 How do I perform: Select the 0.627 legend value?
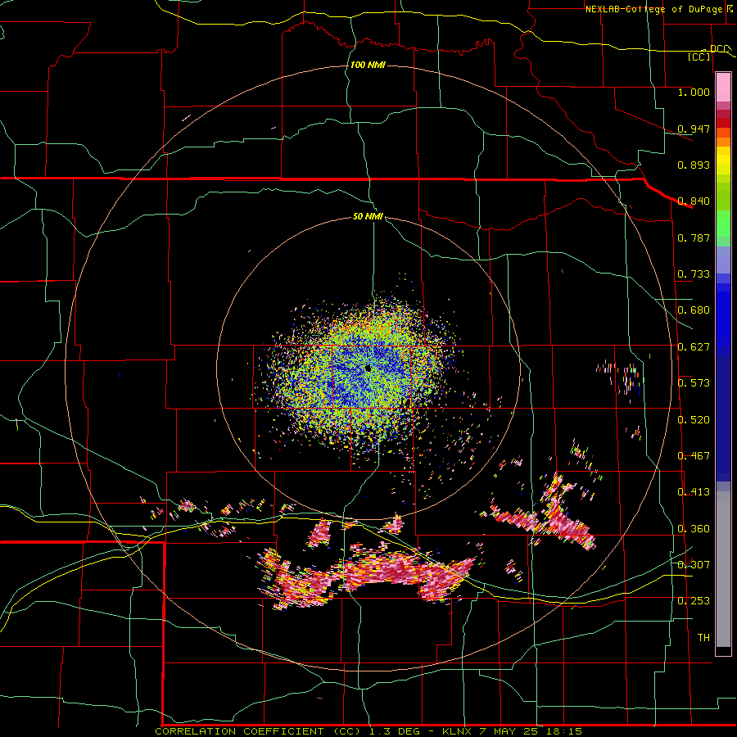click(x=694, y=347)
